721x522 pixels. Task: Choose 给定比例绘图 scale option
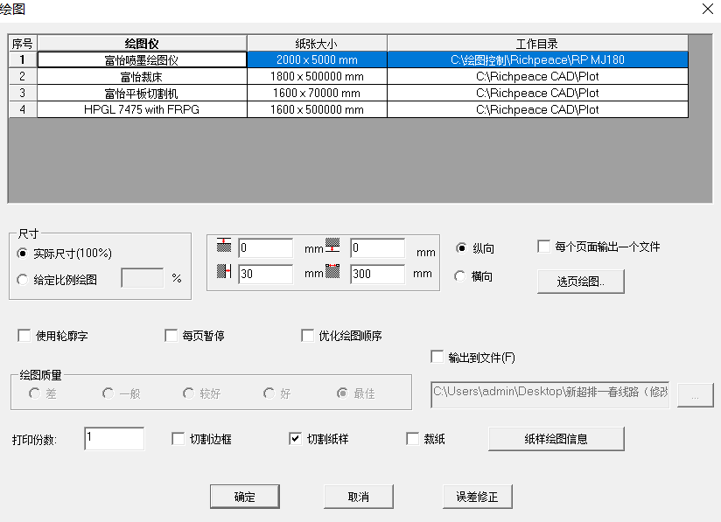click(x=24, y=279)
